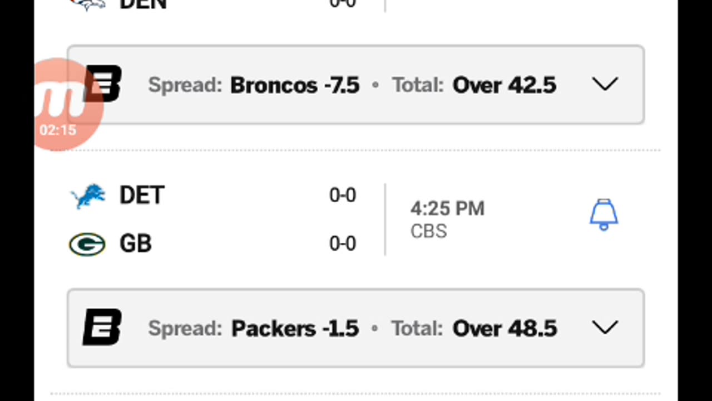Click the CBS network label
Image resolution: width=712 pixels, height=401 pixels.
[428, 231]
